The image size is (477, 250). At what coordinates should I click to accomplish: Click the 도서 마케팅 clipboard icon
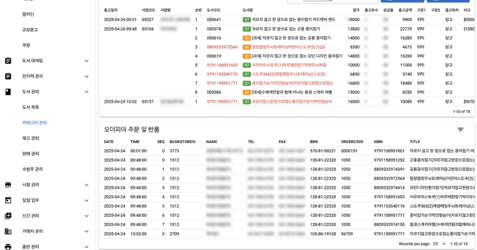(x=8, y=60)
